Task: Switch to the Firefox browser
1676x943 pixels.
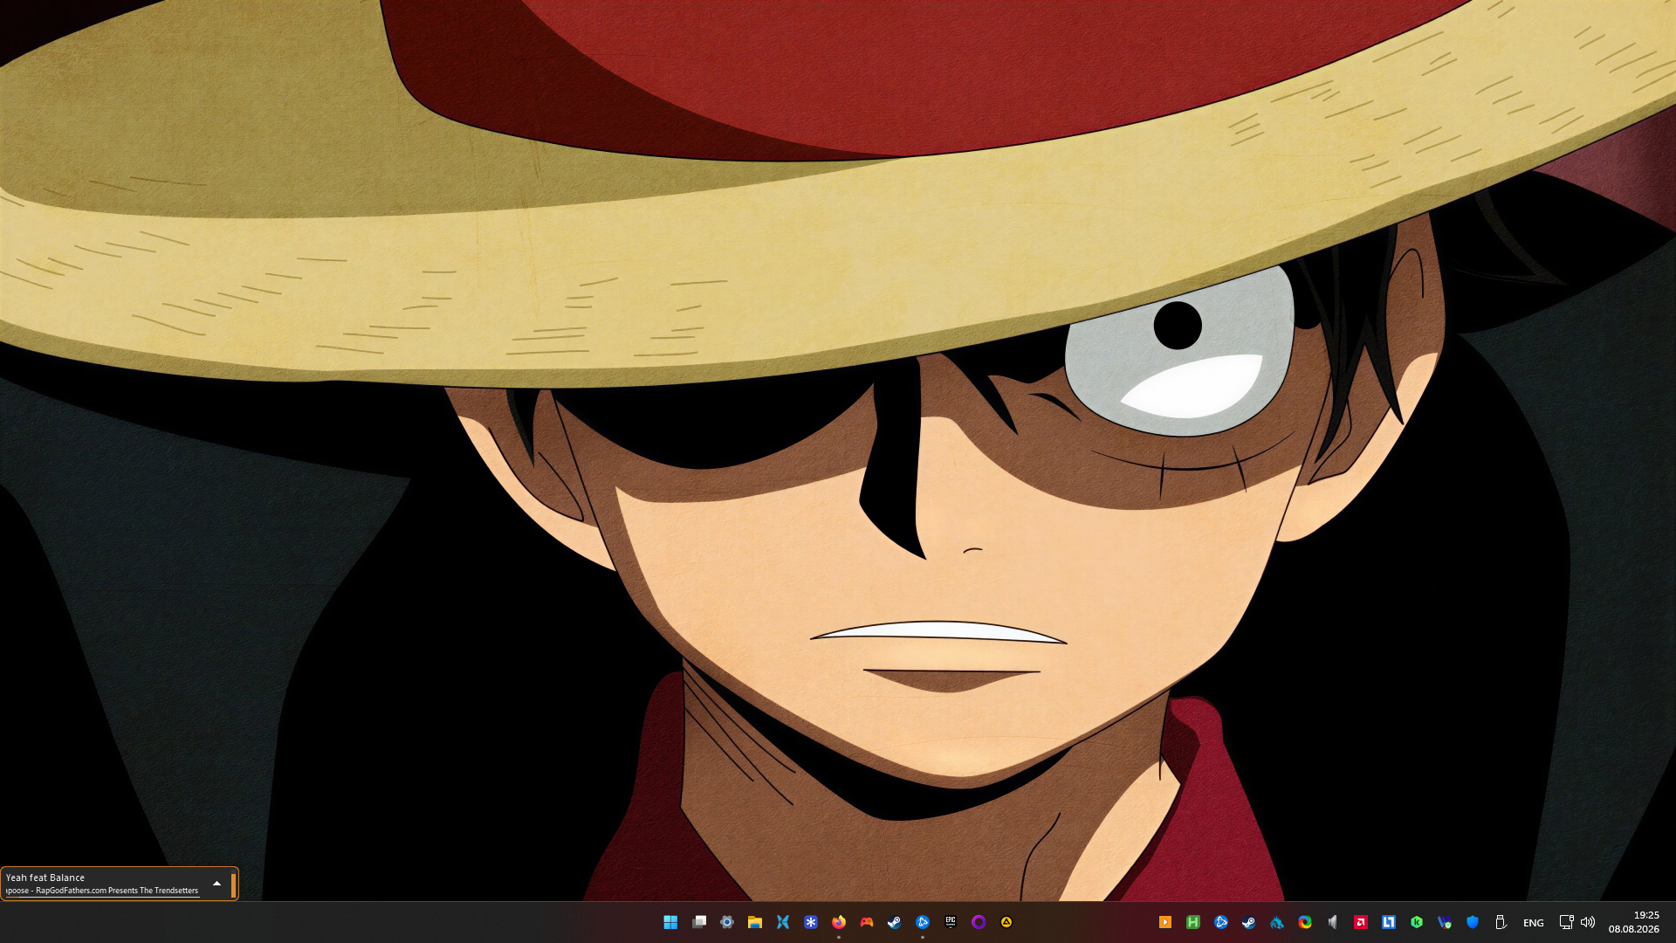Action: tap(839, 922)
